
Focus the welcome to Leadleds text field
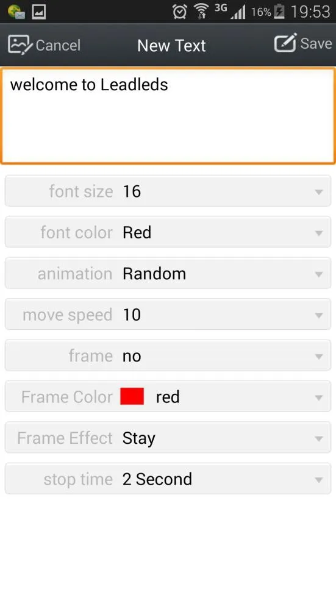coord(168,116)
